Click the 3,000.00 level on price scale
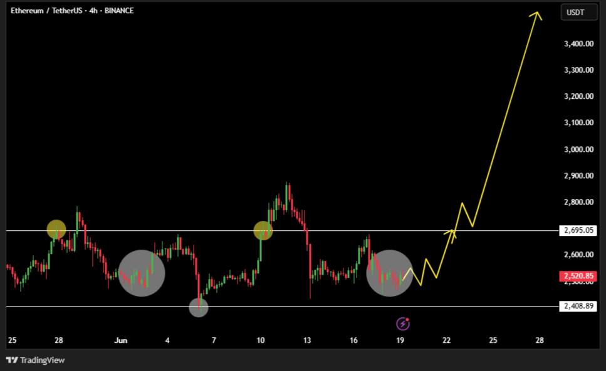606x371 pixels. click(x=578, y=150)
